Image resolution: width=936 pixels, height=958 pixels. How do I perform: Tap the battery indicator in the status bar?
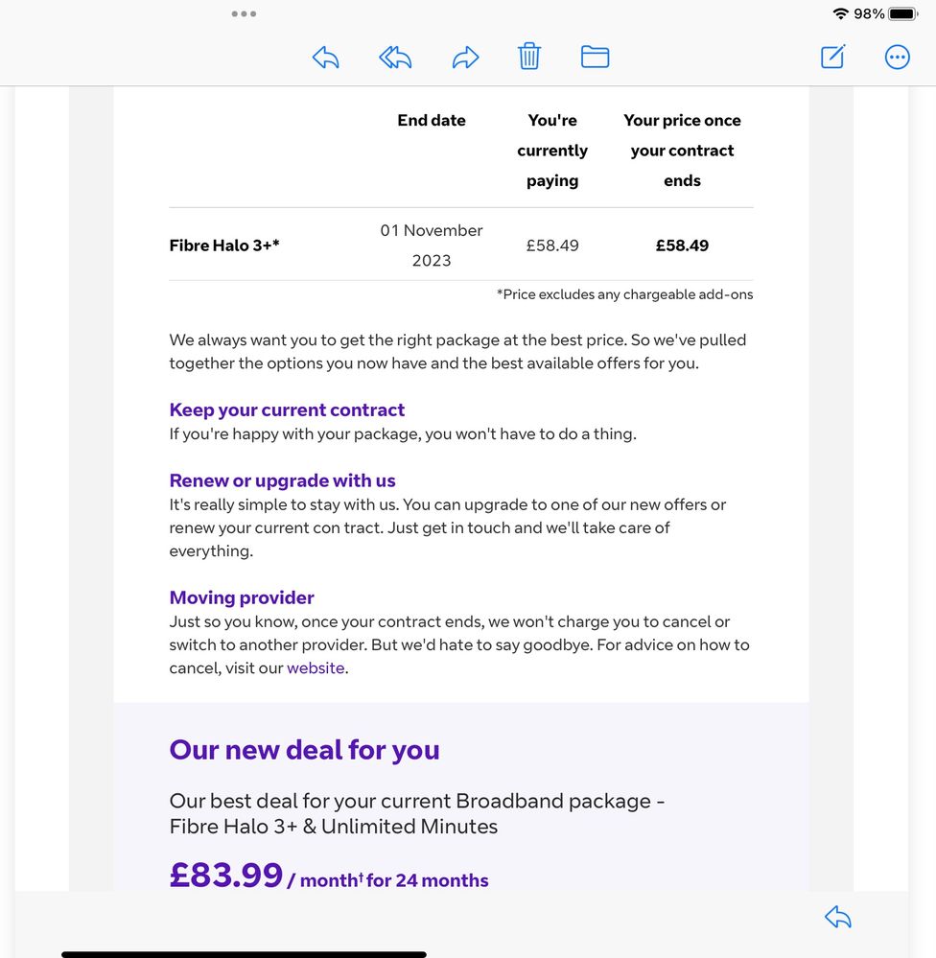point(902,14)
